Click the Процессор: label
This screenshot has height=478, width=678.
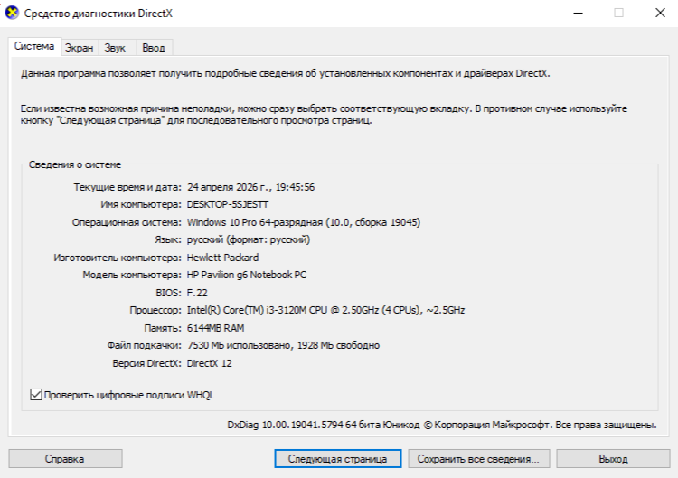[155, 310]
